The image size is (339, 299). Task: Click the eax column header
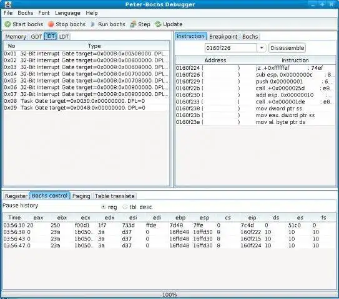38,217
